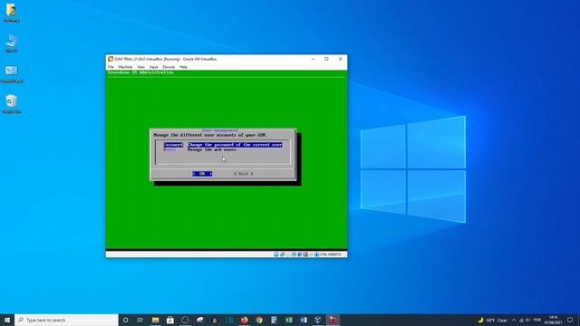Open the Help menu in VirtualBox
The height and width of the screenshot is (326, 580).
tap(183, 67)
